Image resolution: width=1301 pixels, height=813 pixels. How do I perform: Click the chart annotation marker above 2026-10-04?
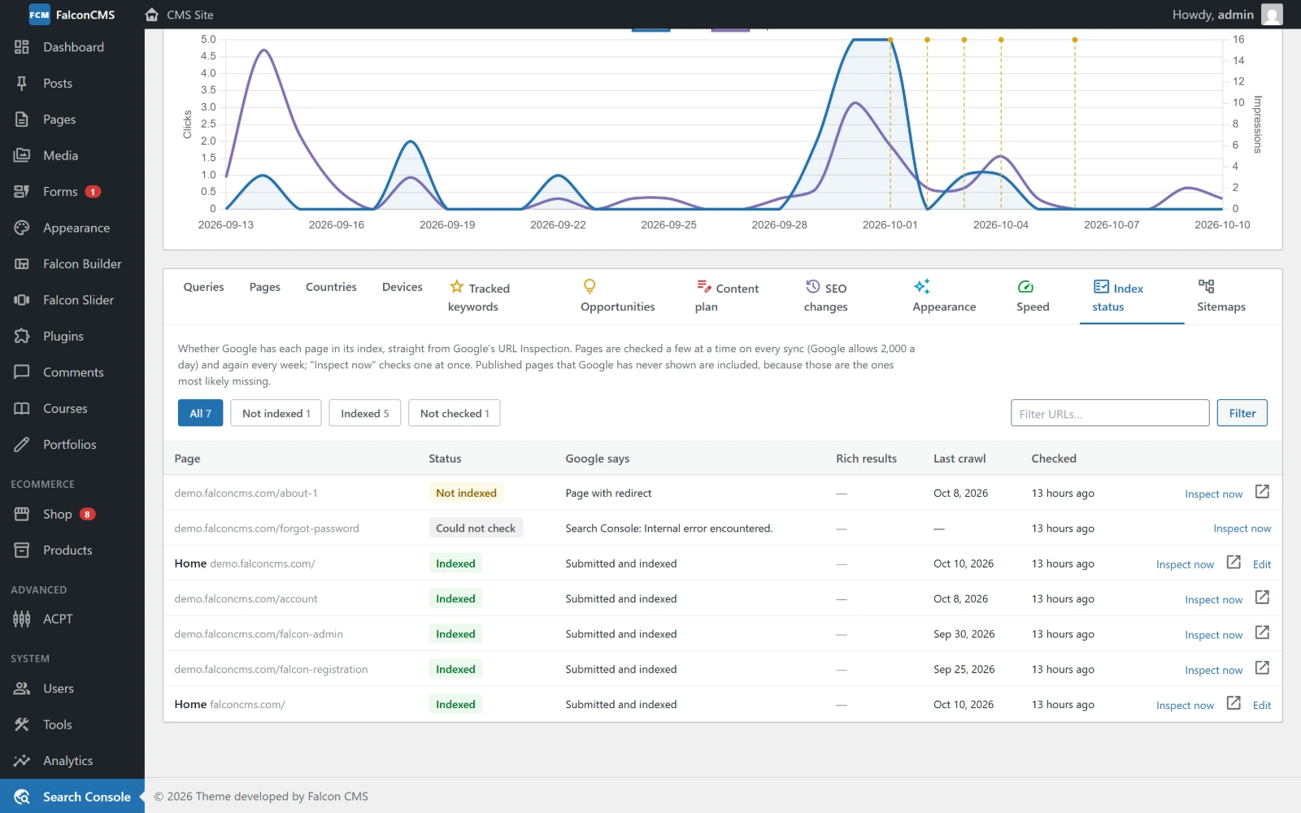pyautogui.click(x=1001, y=40)
